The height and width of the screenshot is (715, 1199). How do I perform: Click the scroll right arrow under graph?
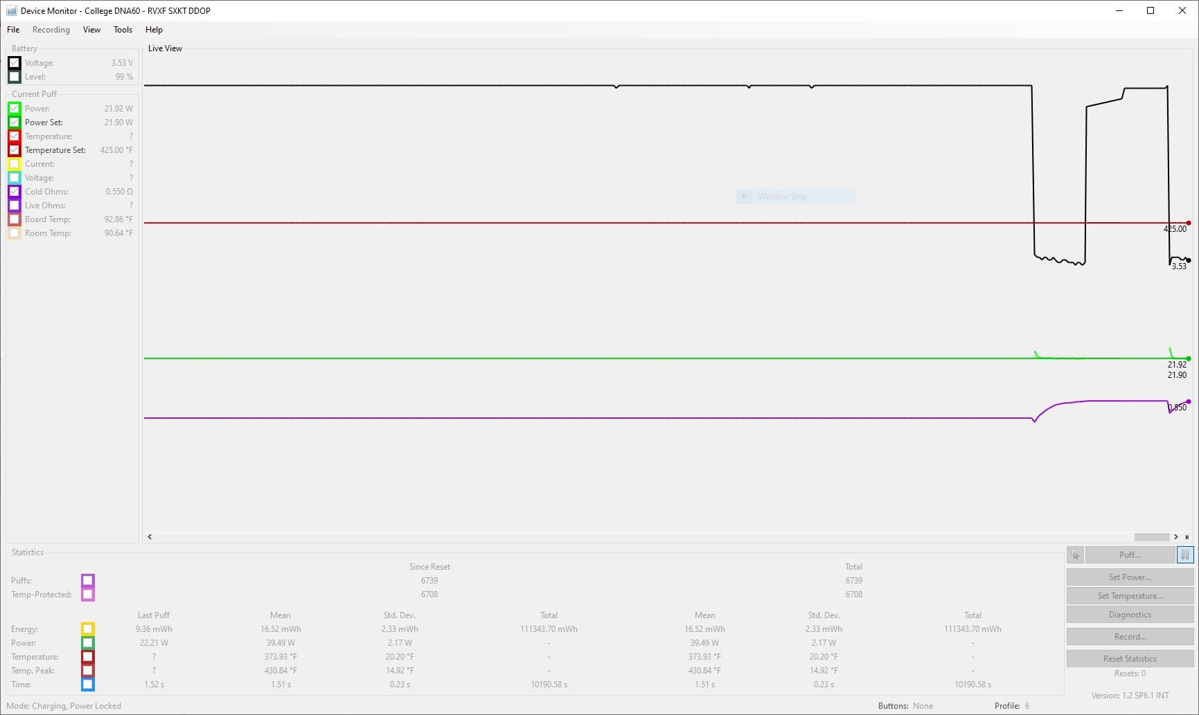[1175, 536]
